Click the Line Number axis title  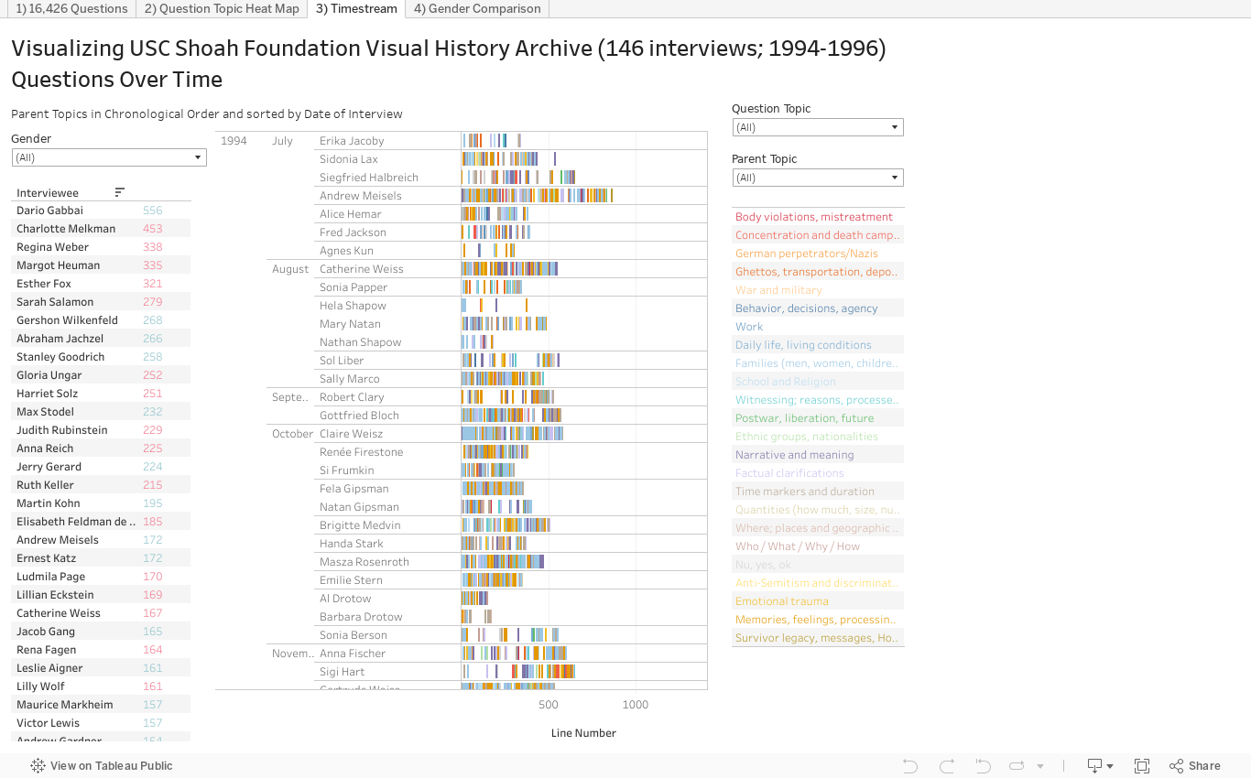point(583,733)
